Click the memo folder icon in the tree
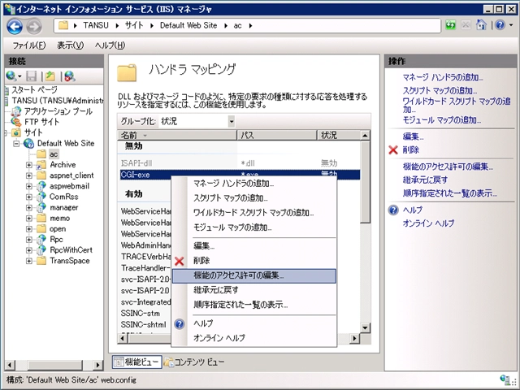Image resolution: width=520 pixels, height=390 pixels. 41,219
